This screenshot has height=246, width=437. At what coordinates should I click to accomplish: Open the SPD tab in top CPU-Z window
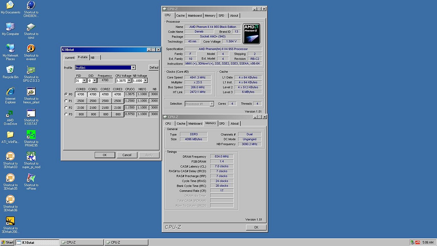pyautogui.click(x=221, y=16)
